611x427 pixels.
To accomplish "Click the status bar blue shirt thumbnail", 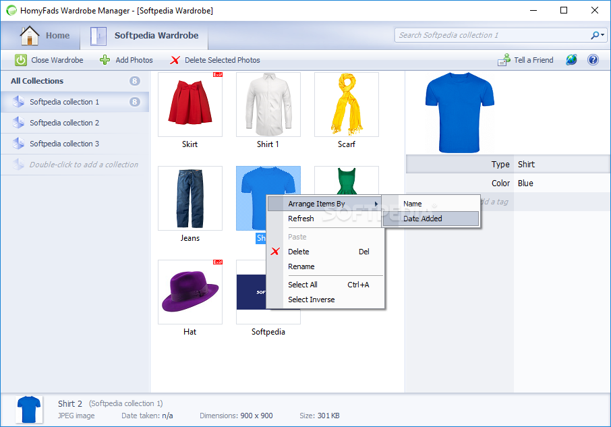I will coord(29,409).
